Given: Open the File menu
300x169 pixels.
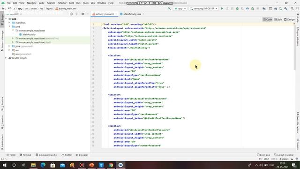Looking at the screenshot, I should 8,3.
